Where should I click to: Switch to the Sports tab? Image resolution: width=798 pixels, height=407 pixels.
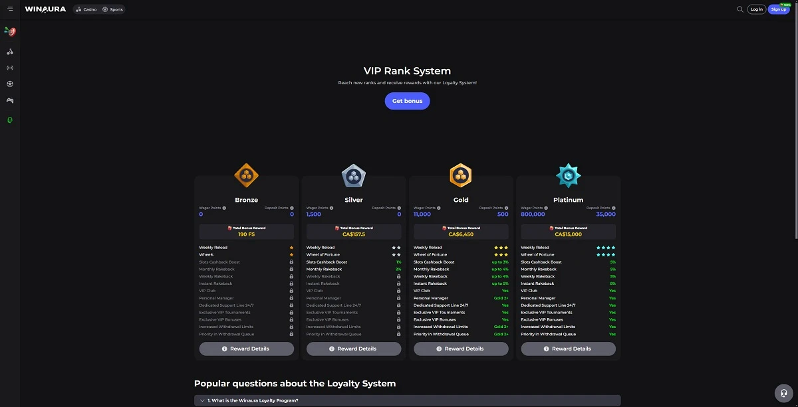click(112, 9)
